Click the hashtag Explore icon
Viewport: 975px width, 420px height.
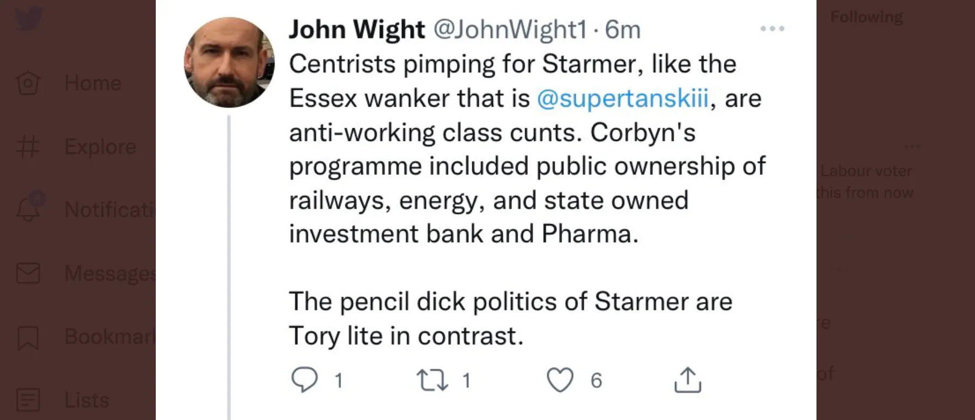(28, 147)
